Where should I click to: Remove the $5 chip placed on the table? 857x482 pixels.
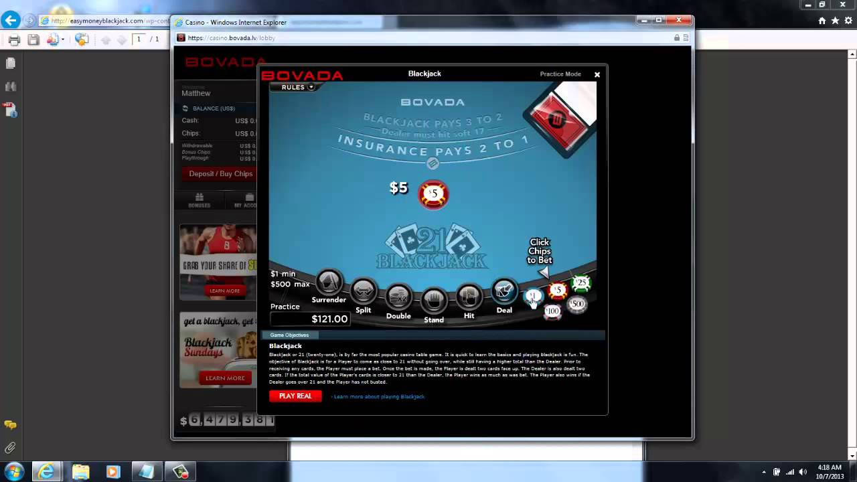coord(433,194)
